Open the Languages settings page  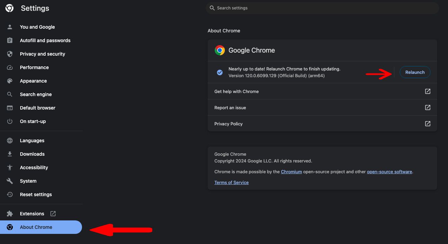pyautogui.click(x=32, y=141)
